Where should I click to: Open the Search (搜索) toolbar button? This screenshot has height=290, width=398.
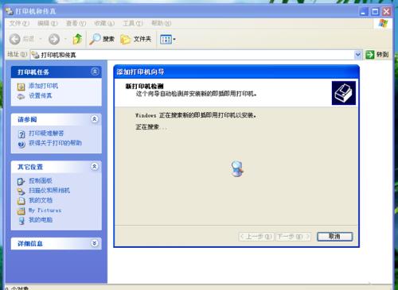pyautogui.click(x=102, y=39)
